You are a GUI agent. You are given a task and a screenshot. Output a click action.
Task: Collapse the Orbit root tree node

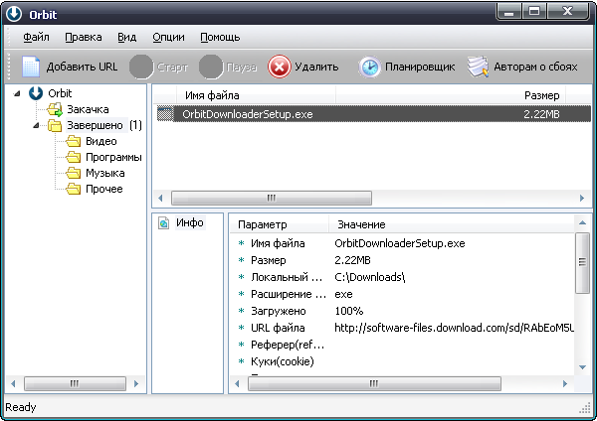coord(17,93)
